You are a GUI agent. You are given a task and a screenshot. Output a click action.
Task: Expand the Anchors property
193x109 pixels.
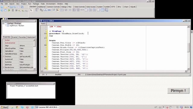click(x=4, y=57)
